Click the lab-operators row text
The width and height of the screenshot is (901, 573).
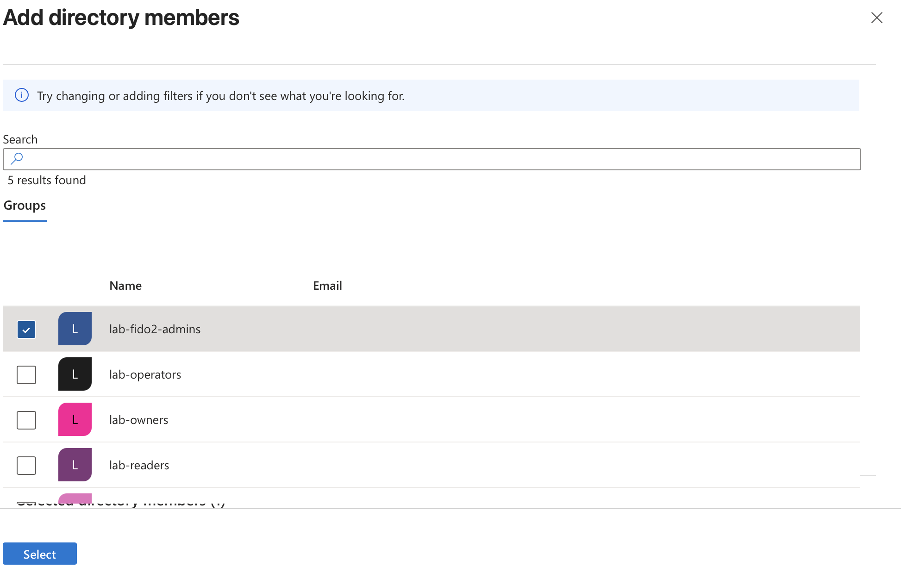point(145,374)
